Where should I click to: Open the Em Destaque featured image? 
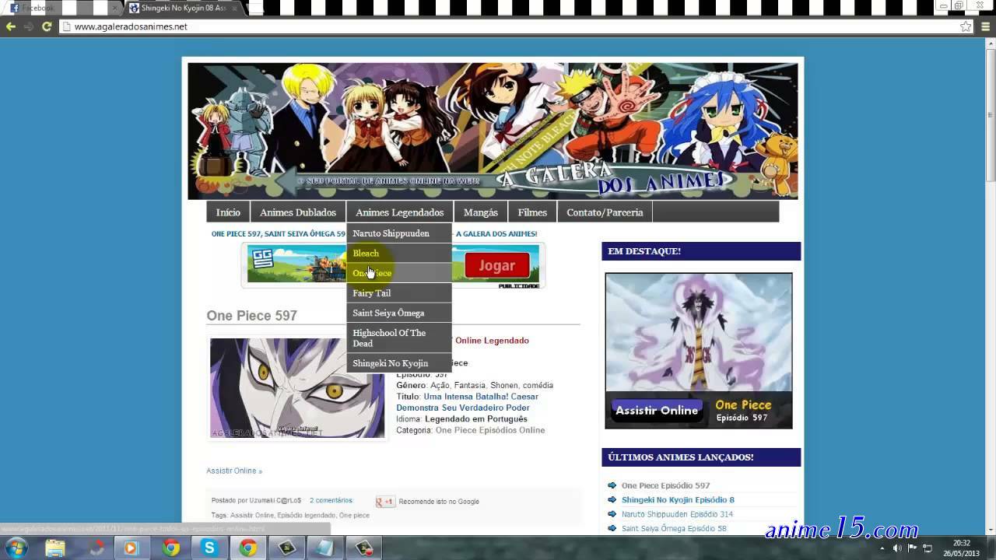pos(699,350)
